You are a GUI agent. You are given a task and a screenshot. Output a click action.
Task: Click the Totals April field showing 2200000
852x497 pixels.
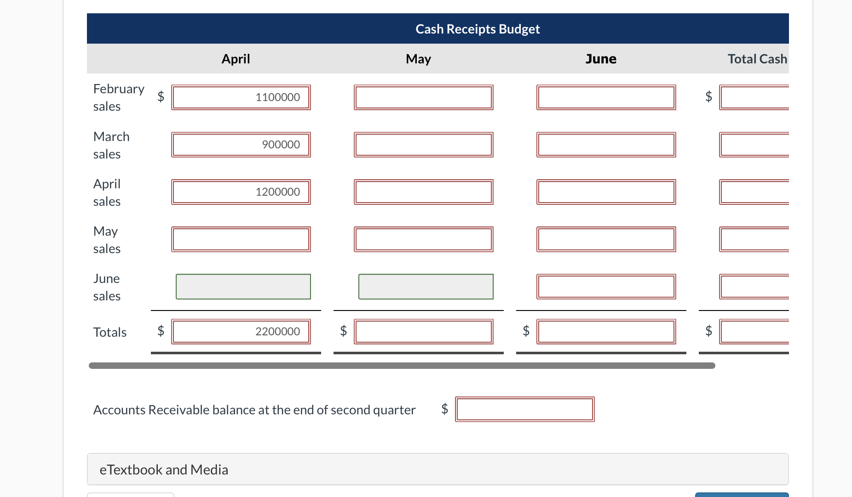pos(241,332)
